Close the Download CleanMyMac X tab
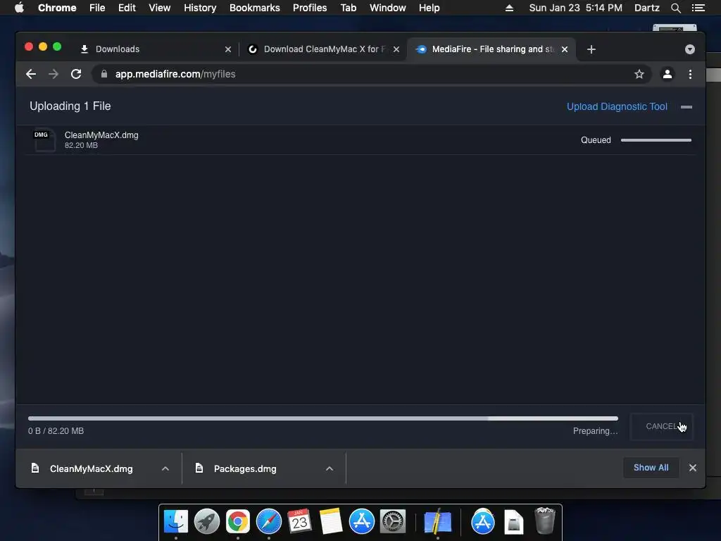721x541 pixels. (x=396, y=49)
